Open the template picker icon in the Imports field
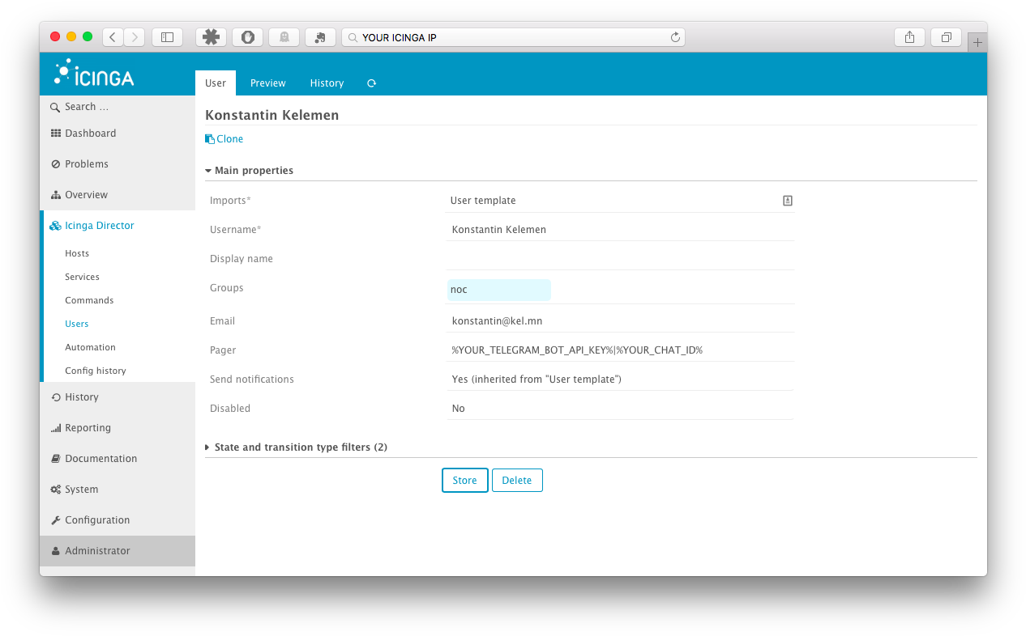1026x636 pixels. tap(787, 200)
